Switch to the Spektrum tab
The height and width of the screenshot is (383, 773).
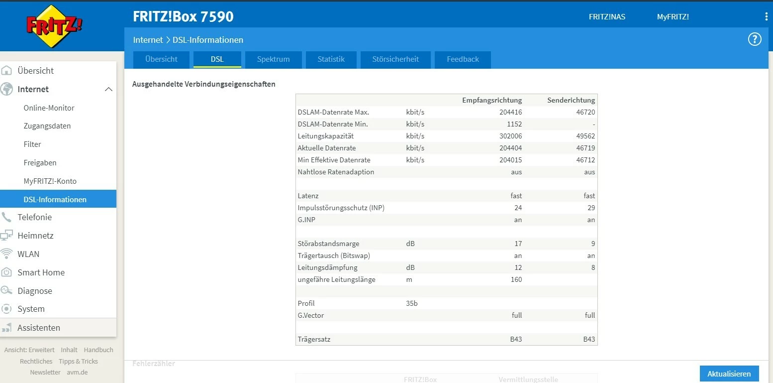tap(273, 59)
